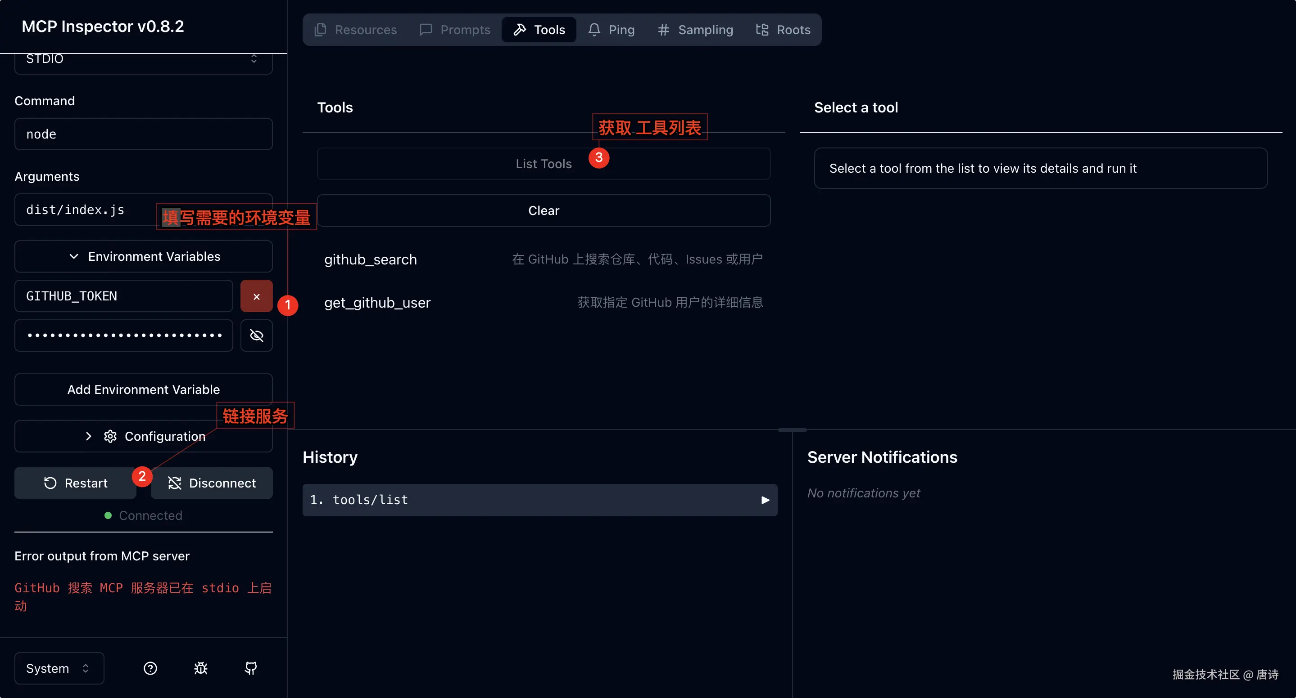
Task: Click the Roots folder-tree icon
Action: click(761, 30)
